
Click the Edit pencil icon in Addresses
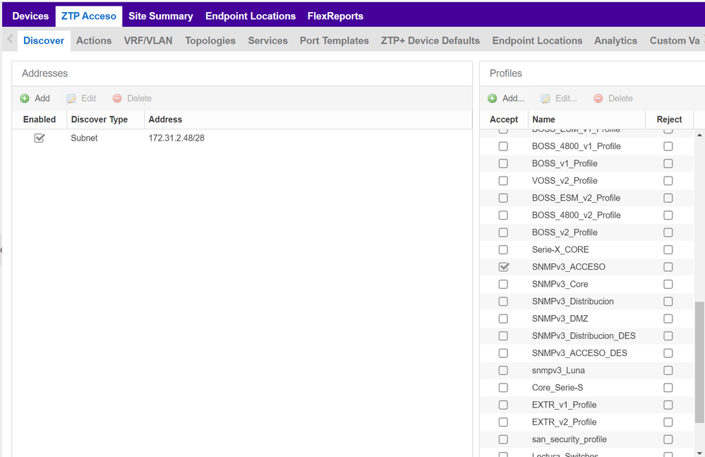point(71,99)
